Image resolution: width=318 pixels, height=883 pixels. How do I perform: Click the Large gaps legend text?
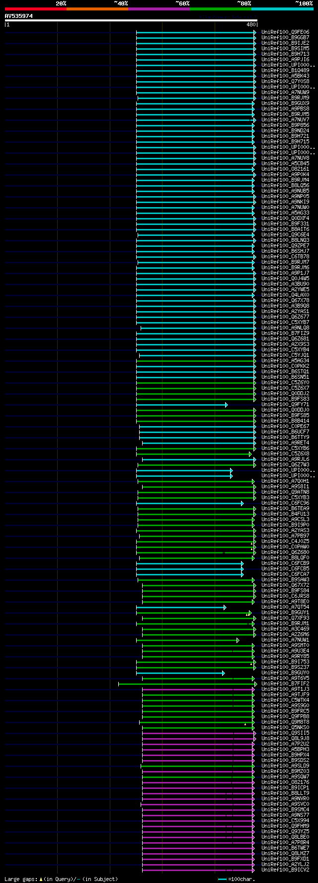point(61,879)
